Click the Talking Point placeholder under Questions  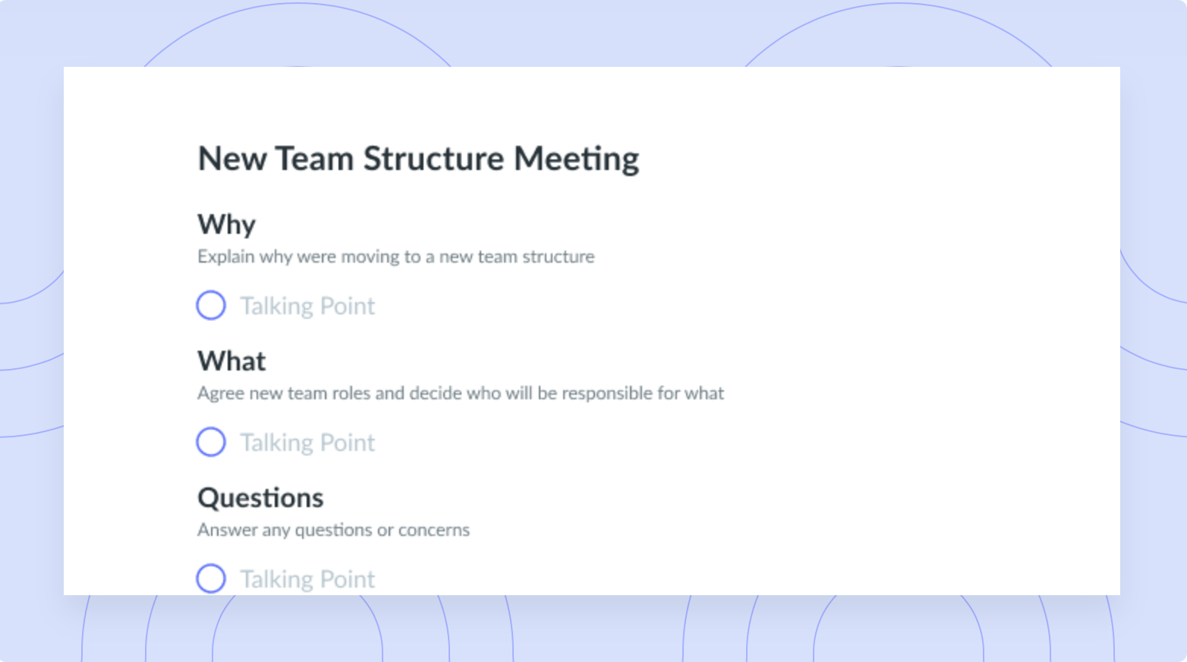(x=307, y=579)
